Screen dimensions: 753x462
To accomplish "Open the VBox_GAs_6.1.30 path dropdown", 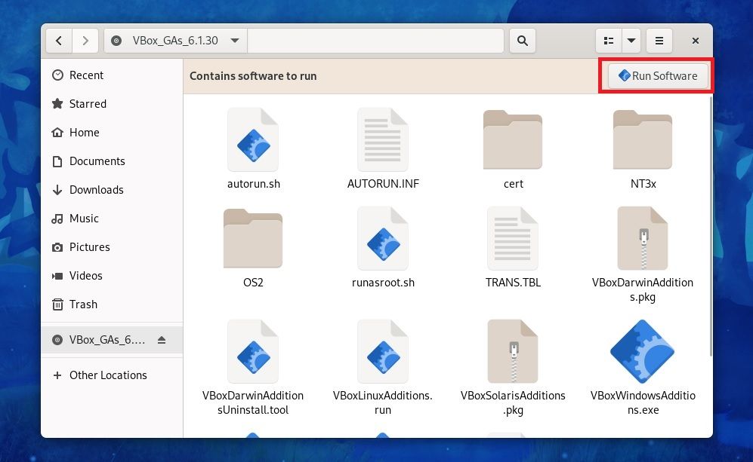I will pyautogui.click(x=235, y=41).
